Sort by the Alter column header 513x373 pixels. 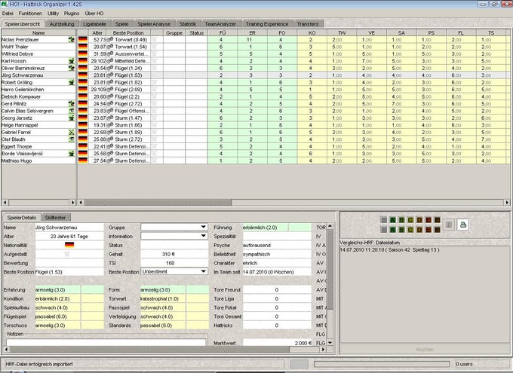(x=97, y=32)
